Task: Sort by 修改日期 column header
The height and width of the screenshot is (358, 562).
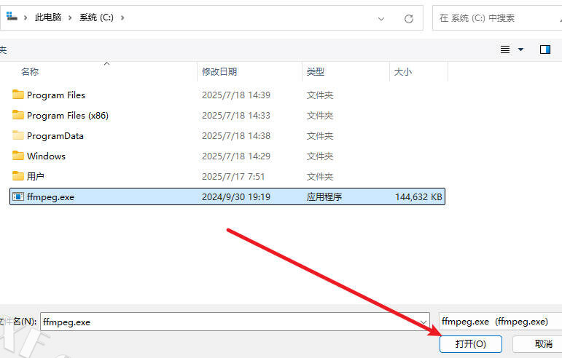Action: 219,71
